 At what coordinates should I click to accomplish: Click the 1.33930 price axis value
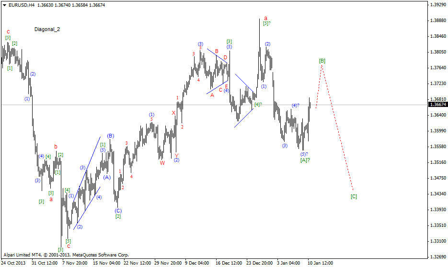438,209
